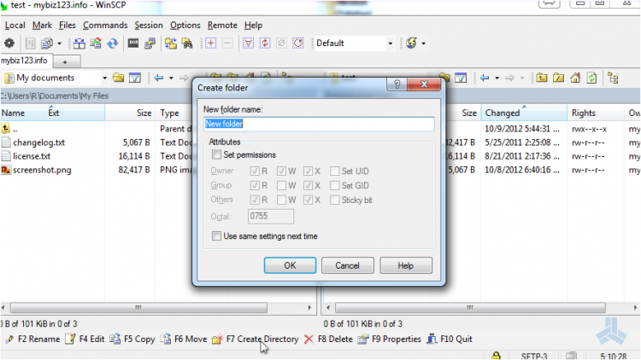Open the Session menu
The width and height of the screenshot is (641, 360).
point(149,26)
